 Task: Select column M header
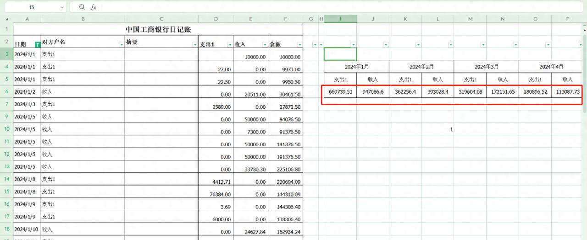pyautogui.click(x=471, y=19)
